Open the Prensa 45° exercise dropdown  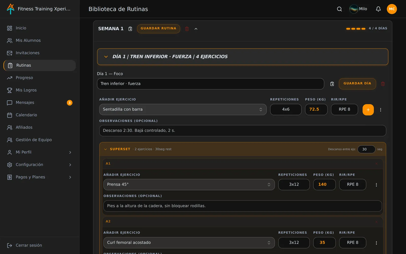tap(189, 185)
